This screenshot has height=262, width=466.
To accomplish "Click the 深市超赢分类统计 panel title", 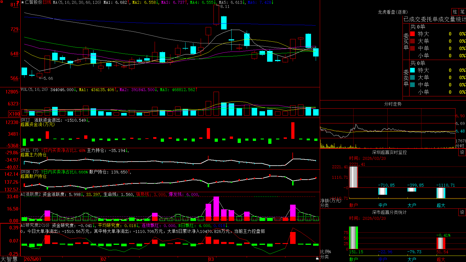I will tap(389, 212).
